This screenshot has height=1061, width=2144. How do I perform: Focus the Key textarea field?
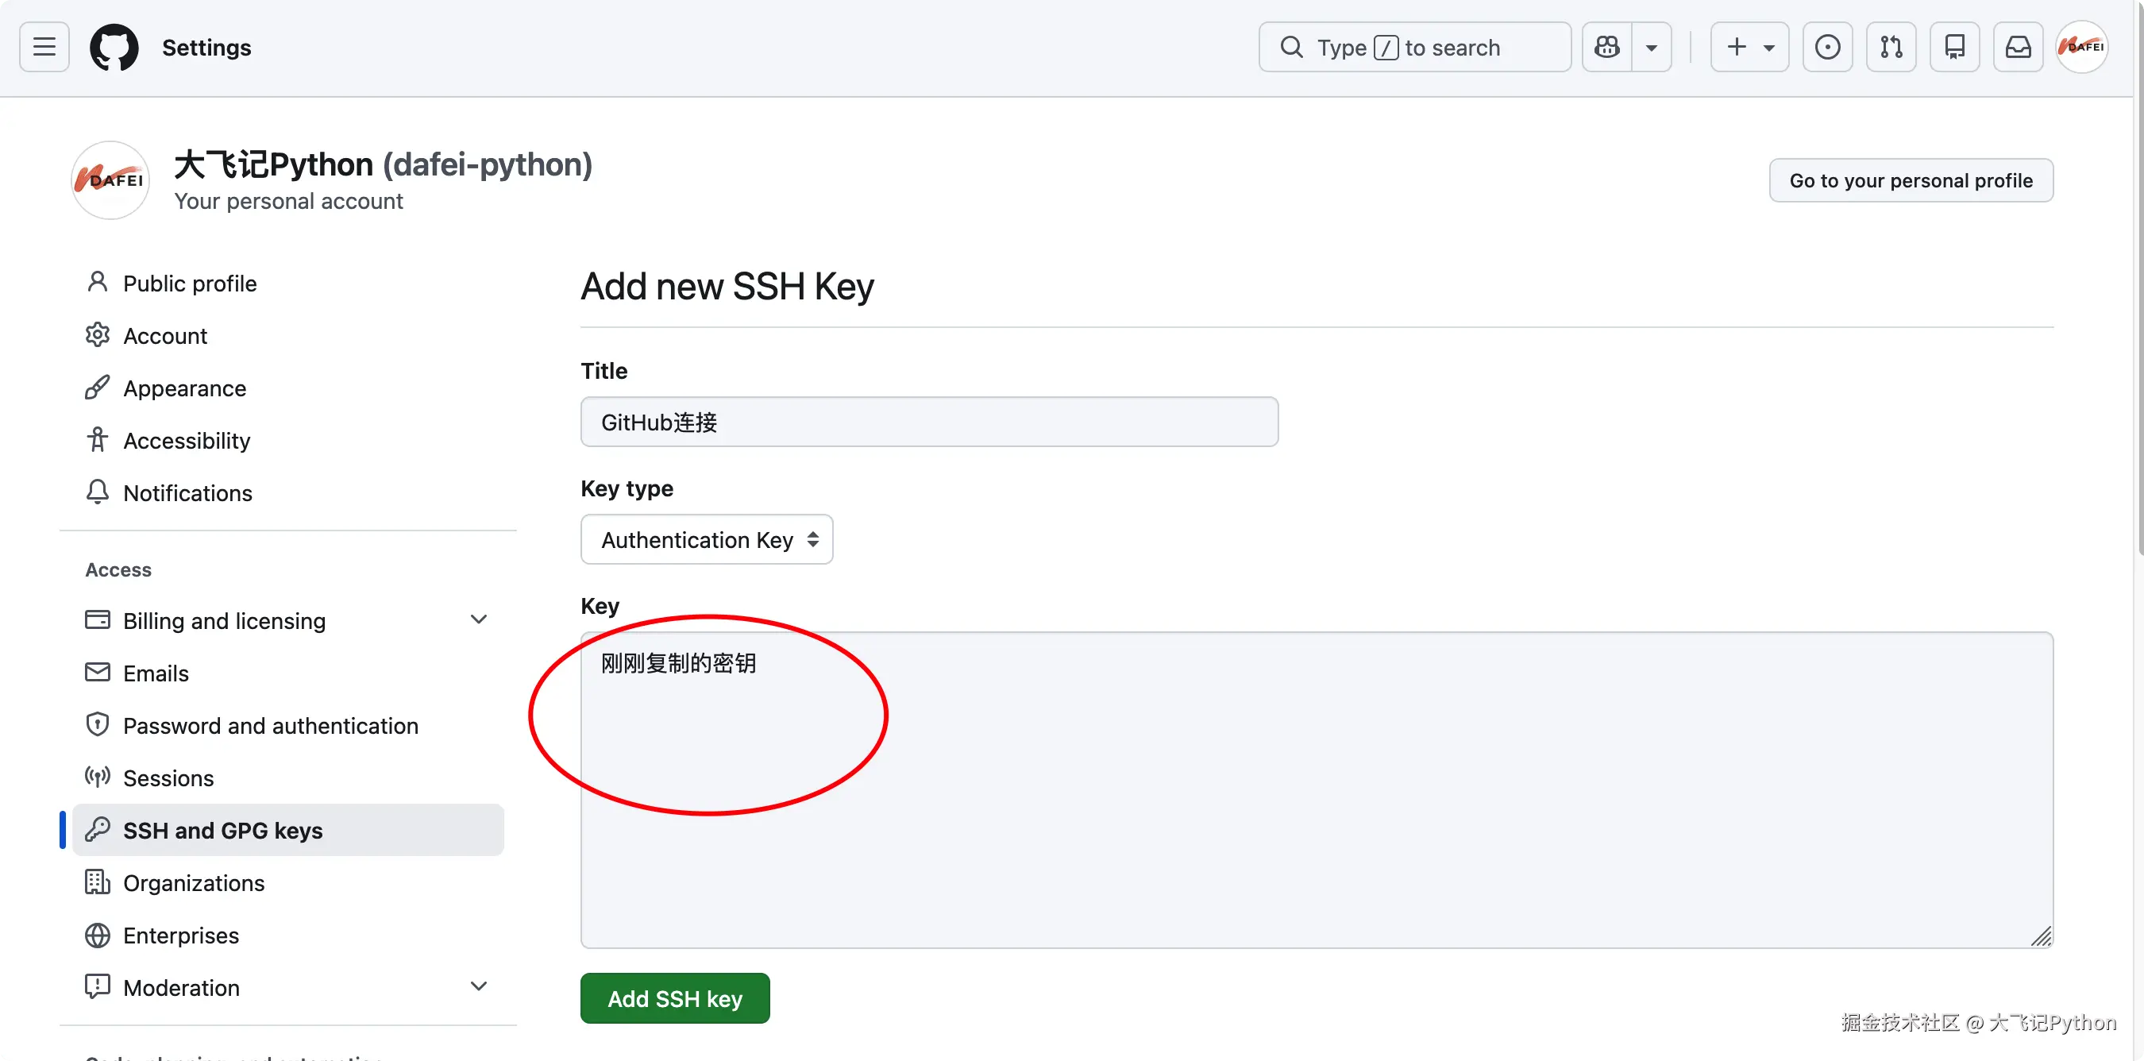click(1315, 790)
